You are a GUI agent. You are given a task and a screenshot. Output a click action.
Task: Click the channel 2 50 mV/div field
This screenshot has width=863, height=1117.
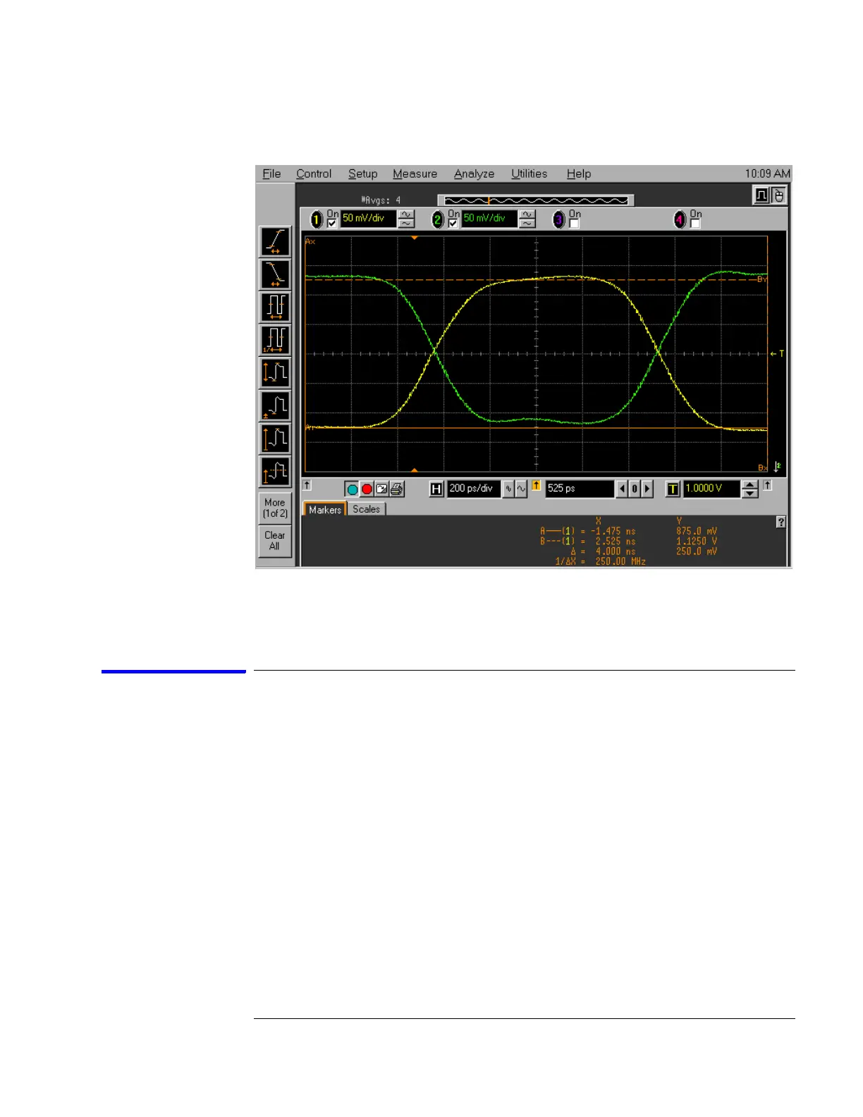[x=489, y=219]
